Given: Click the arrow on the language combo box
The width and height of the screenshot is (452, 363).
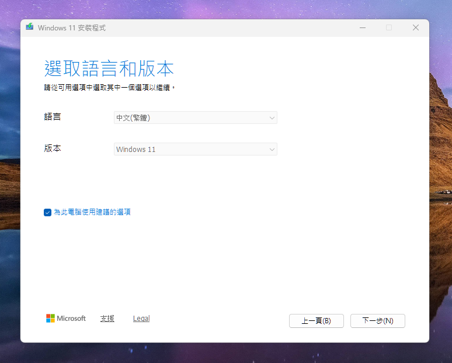Looking at the screenshot, I should [272, 118].
